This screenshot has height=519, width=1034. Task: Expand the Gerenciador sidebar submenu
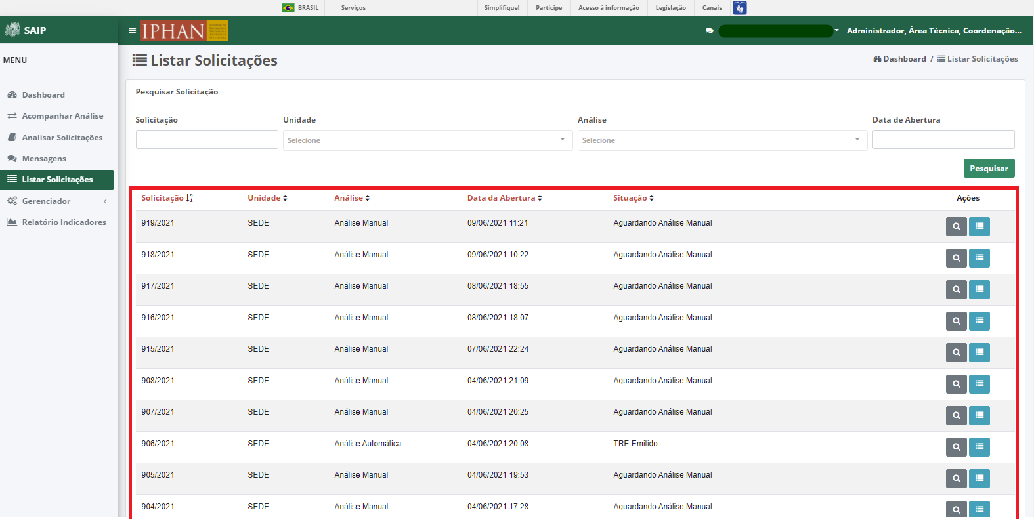pyautogui.click(x=57, y=201)
